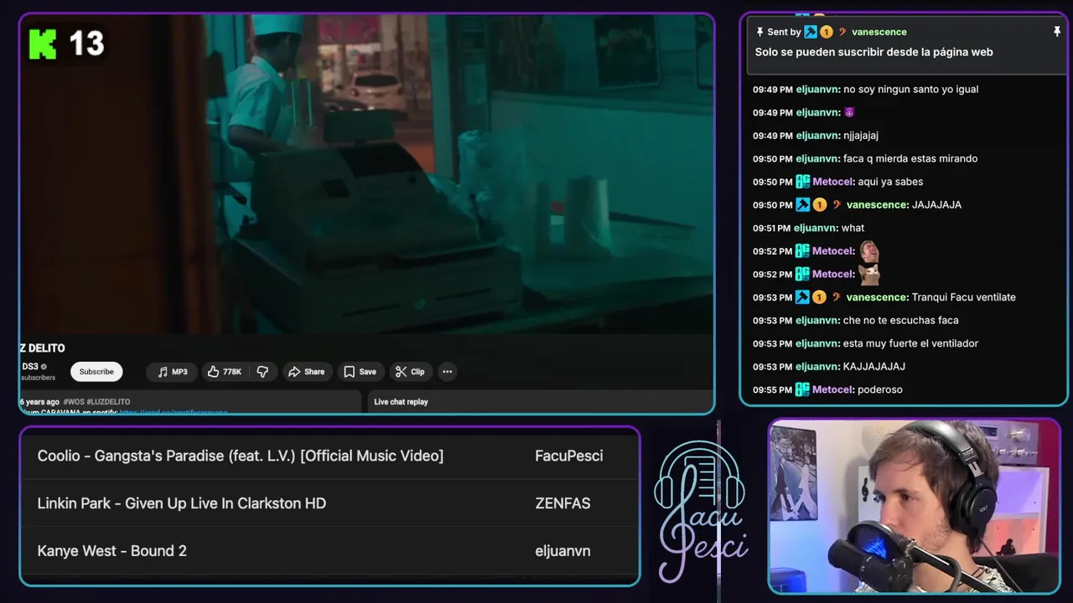Click the green Kick logo
Viewport: 1073px width, 603px height.
[x=42, y=44]
